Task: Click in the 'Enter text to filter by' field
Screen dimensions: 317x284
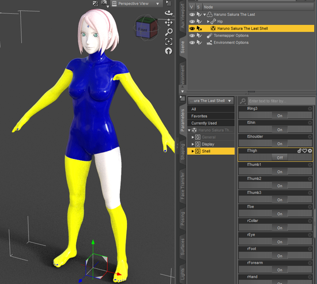Action: coord(281,101)
